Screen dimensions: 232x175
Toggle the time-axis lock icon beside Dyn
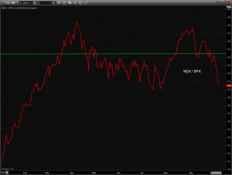coord(7,173)
